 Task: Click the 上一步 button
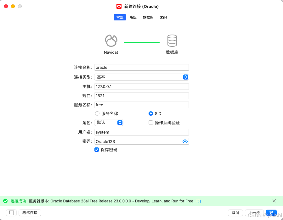pos(254,213)
